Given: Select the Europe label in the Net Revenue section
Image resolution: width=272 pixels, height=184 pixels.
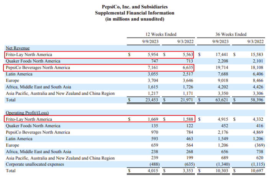Looking at the screenshot, I should (13, 80).
